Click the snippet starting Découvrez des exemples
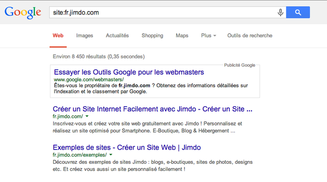The image size is (327, 182). 152,166
